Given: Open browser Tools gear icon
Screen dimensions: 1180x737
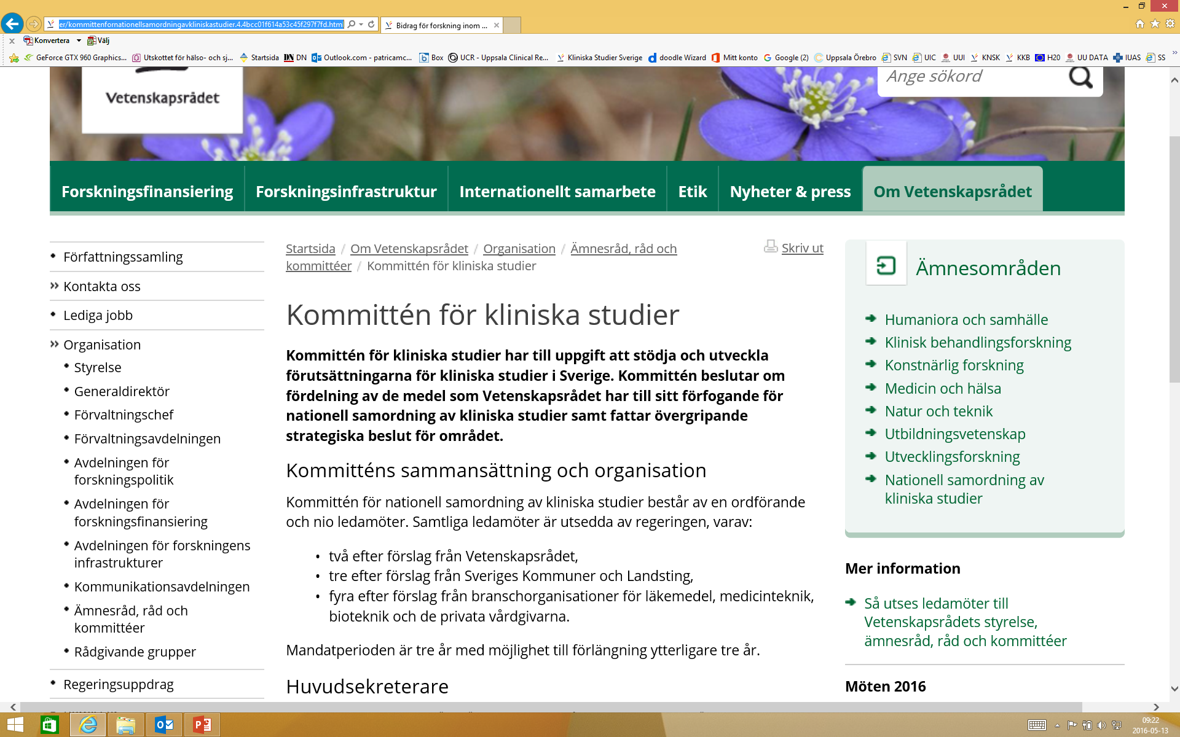Looking at the screenshot, I should coord(1170,24).
